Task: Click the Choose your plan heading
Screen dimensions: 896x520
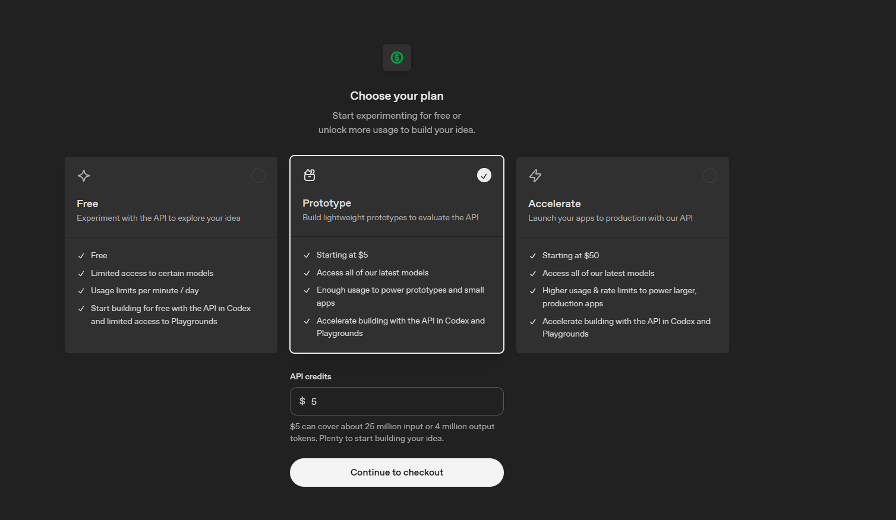Action: tap(397, 96)
